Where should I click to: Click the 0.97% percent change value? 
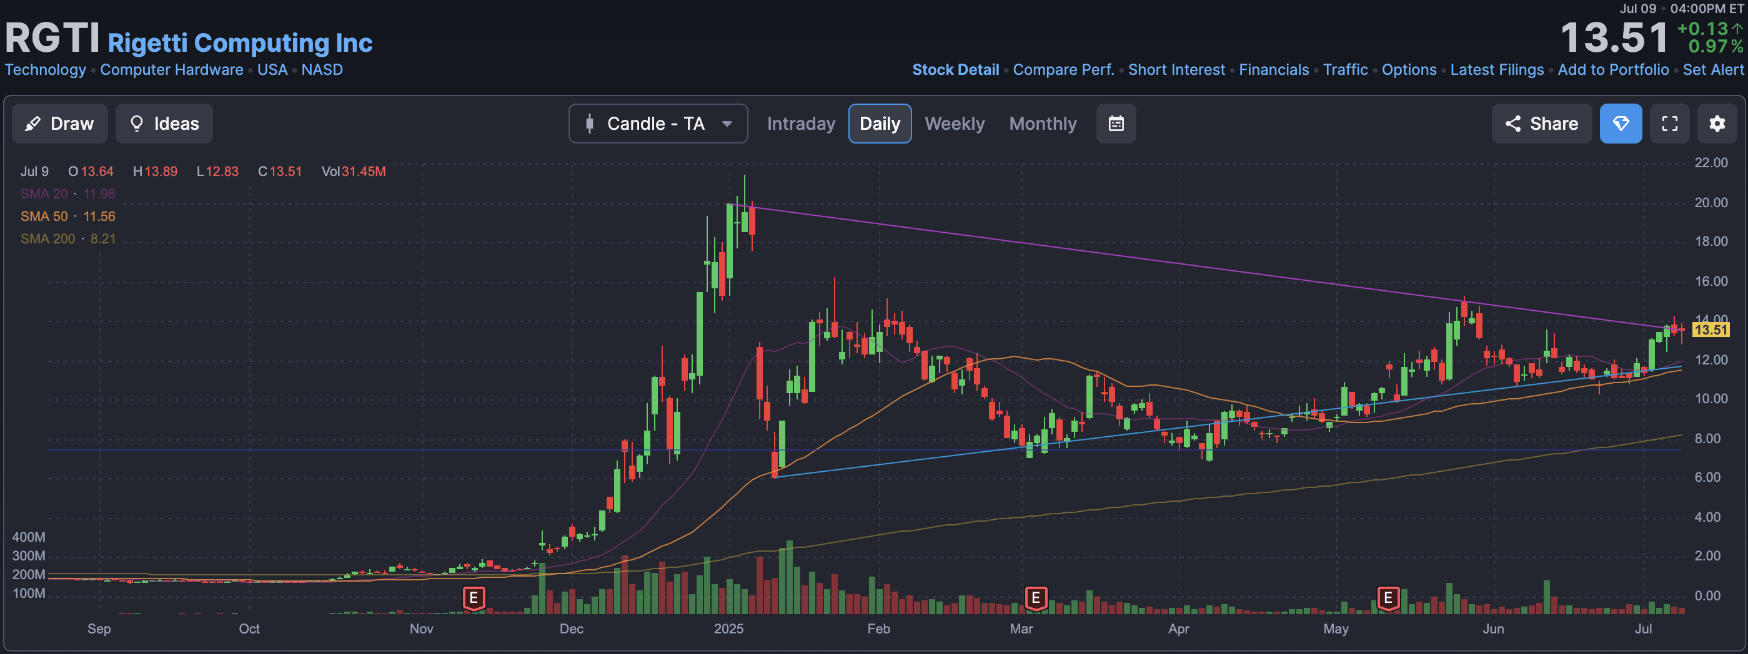click(x=1716, y=46)
